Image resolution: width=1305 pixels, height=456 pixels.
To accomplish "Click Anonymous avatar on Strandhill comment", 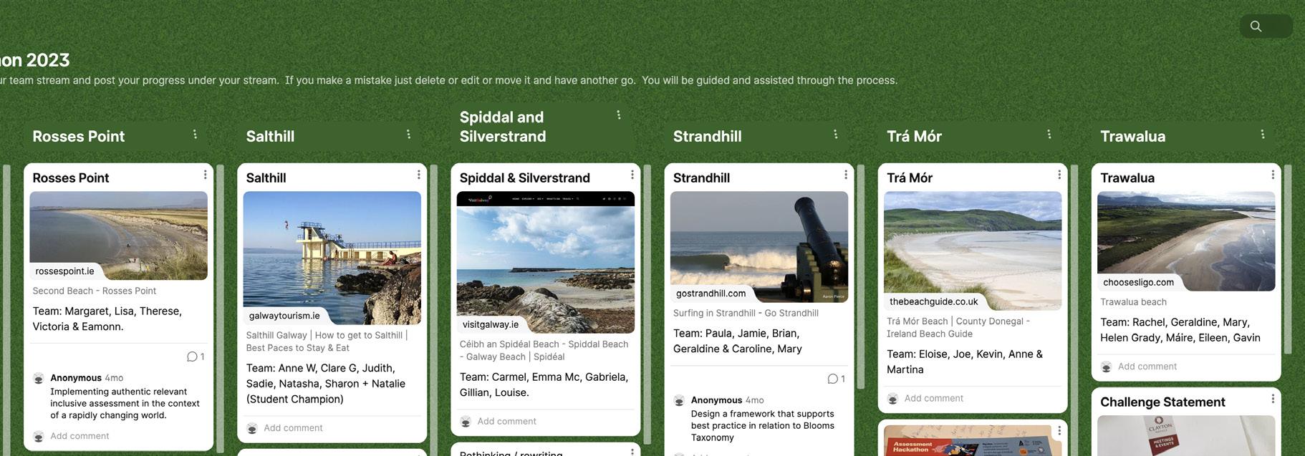I will coord(679,400).
